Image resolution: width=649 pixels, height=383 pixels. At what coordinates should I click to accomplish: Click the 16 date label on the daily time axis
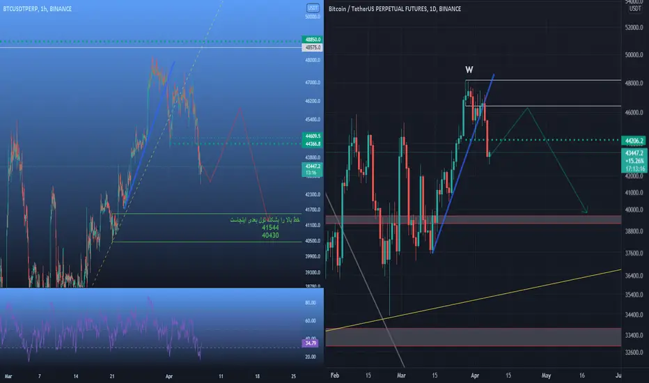point(582,375)
